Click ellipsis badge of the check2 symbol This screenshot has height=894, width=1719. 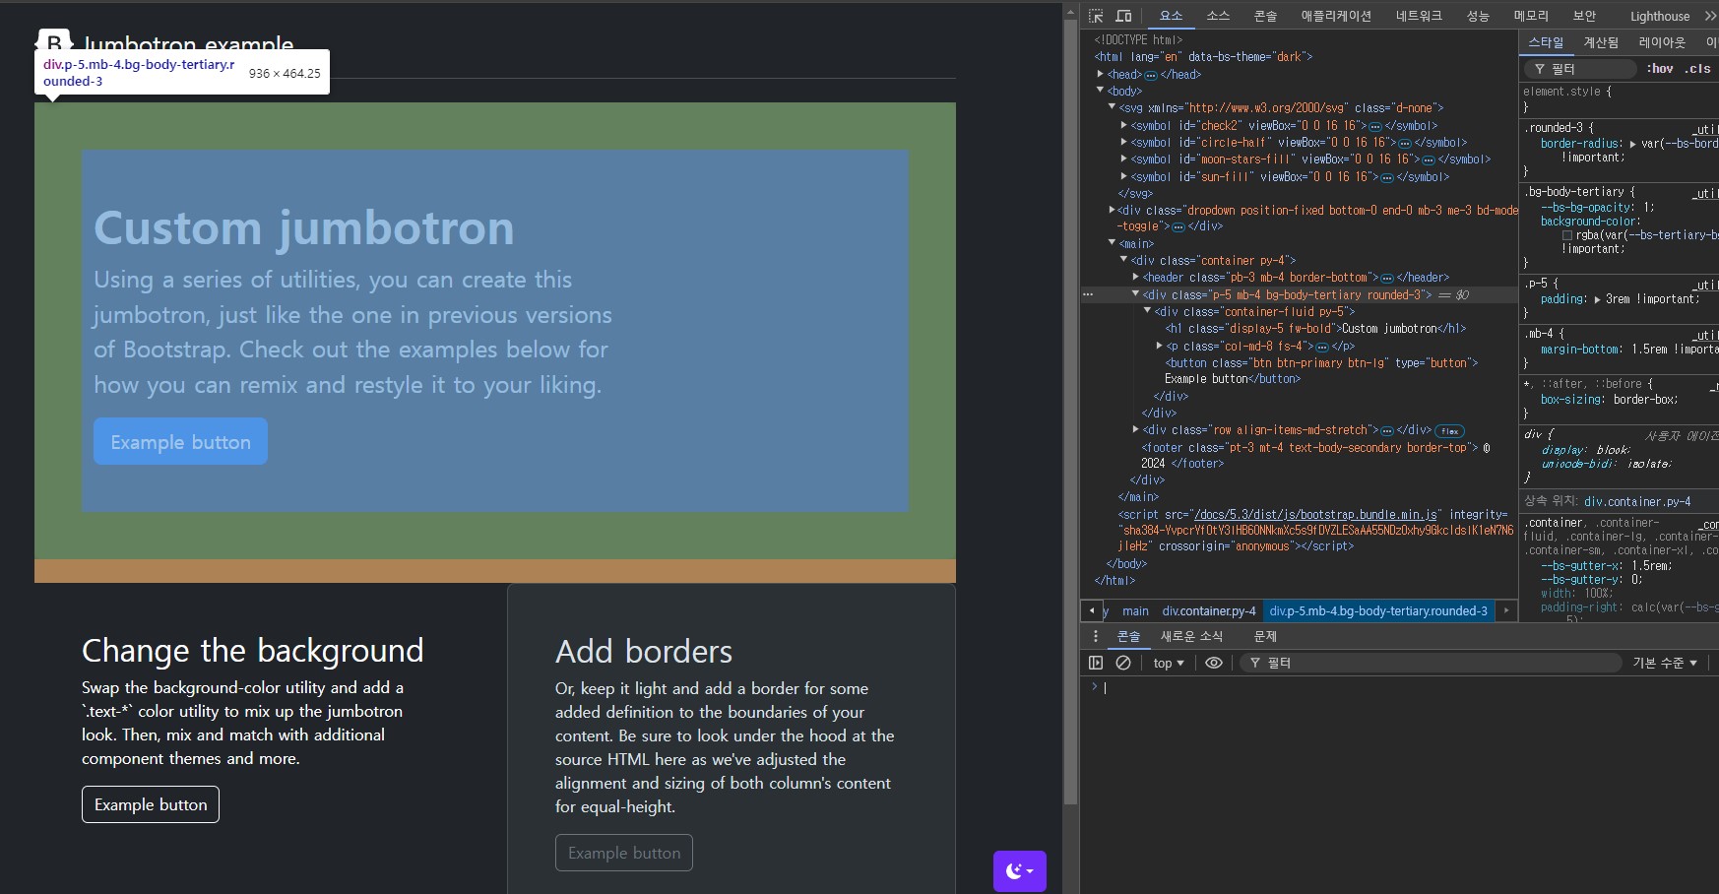pyautogui.click(x=1375, y=126)
